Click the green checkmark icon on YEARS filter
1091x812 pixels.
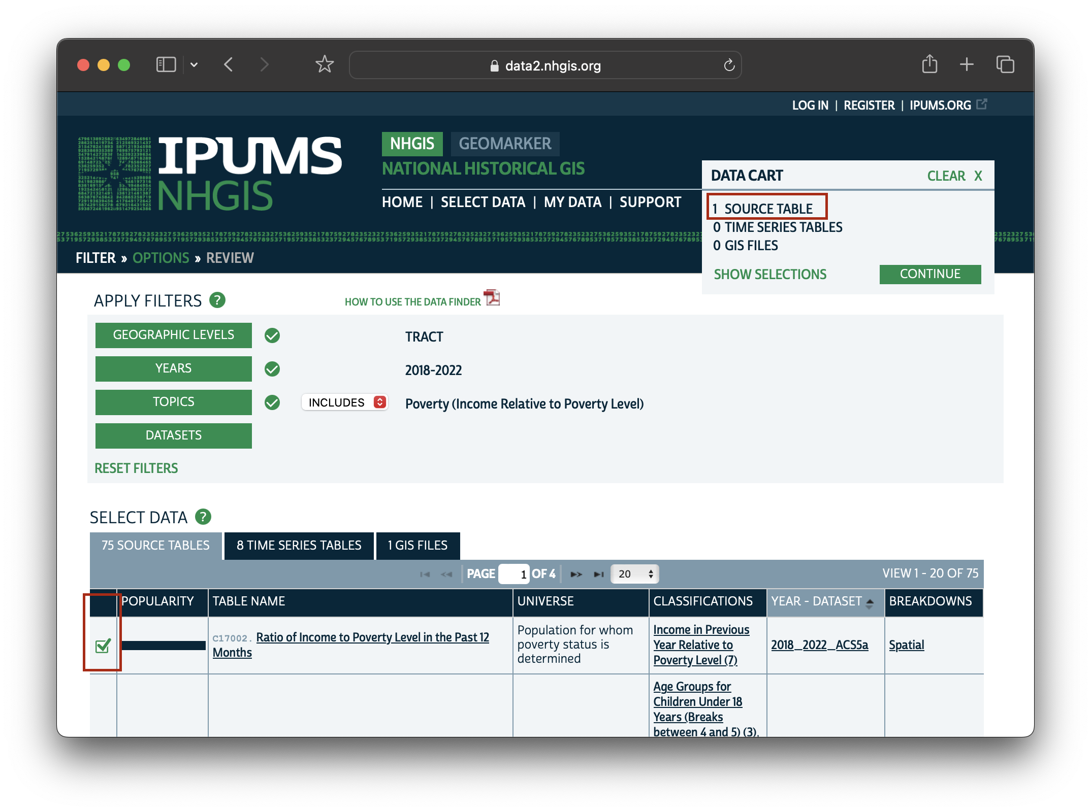pyautogui.click(x=274, y=368)
